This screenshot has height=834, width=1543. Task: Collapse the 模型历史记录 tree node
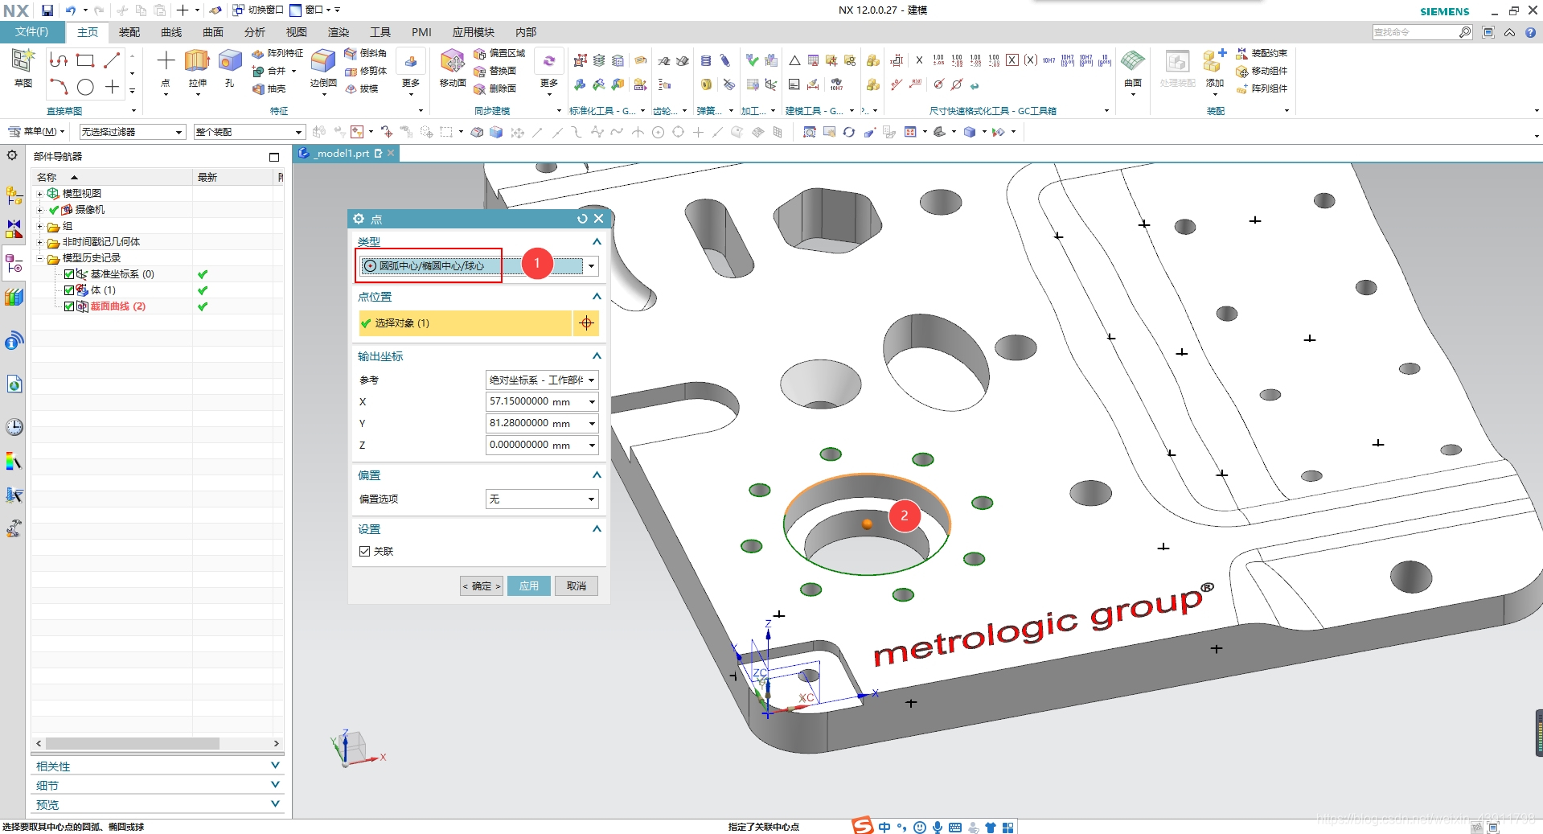click(x=39, y=258)
